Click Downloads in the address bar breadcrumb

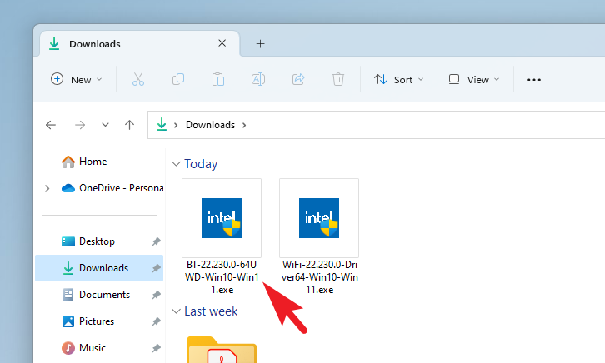[x=210, y=125]
